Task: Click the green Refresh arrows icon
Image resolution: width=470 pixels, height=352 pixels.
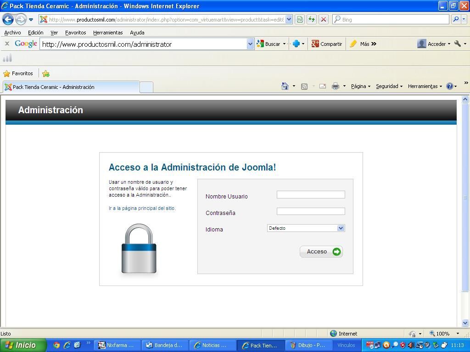Action: tap(312, 19)
